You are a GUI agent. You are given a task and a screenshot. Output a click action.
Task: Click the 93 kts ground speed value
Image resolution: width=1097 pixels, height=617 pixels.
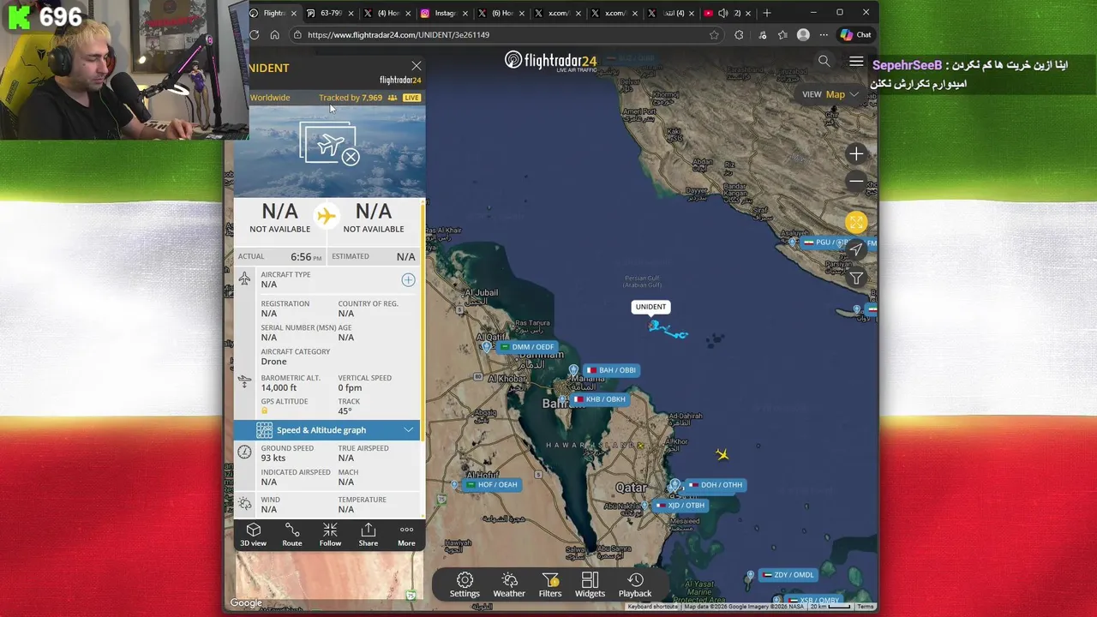(273, 458)
